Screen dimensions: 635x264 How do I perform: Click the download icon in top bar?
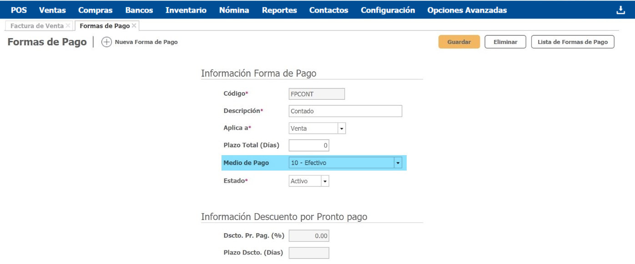[x=620, y=10]
